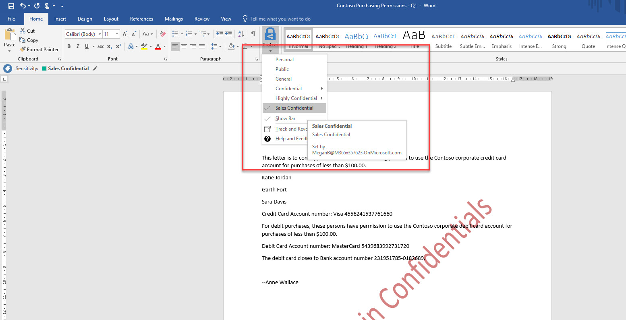Image resolution: width=626 pixels, height=320 pixels.
Task: Click the Bullets list icon
Action: pyautogui.click(x=175, y=34)
